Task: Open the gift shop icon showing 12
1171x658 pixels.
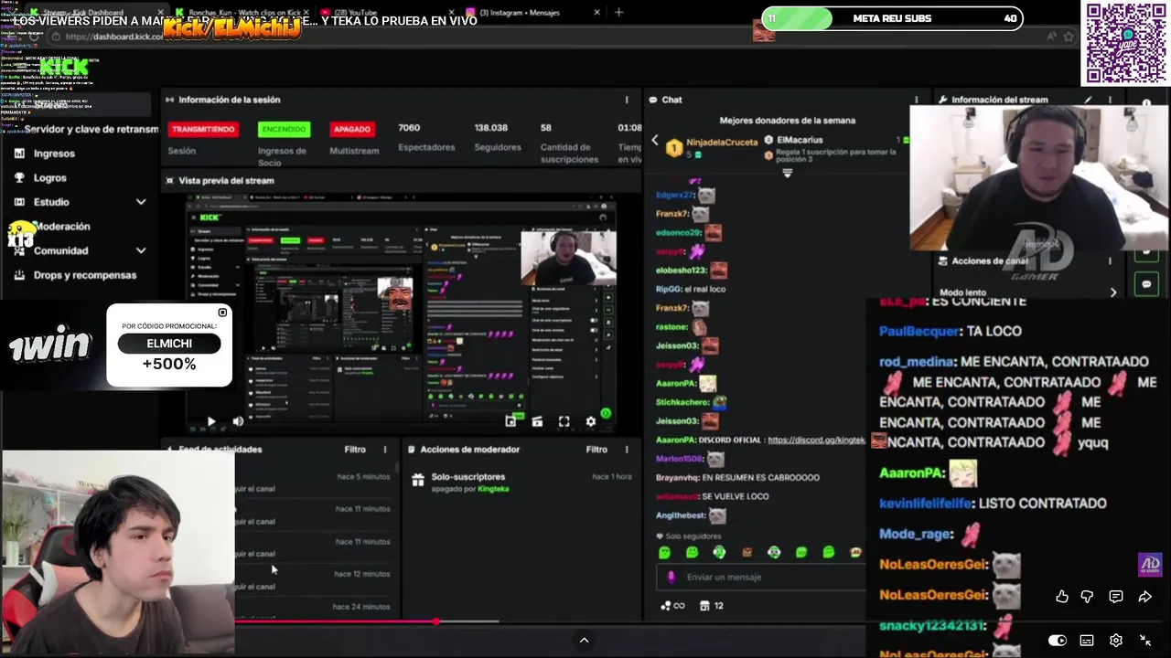Action: point(711,605)
